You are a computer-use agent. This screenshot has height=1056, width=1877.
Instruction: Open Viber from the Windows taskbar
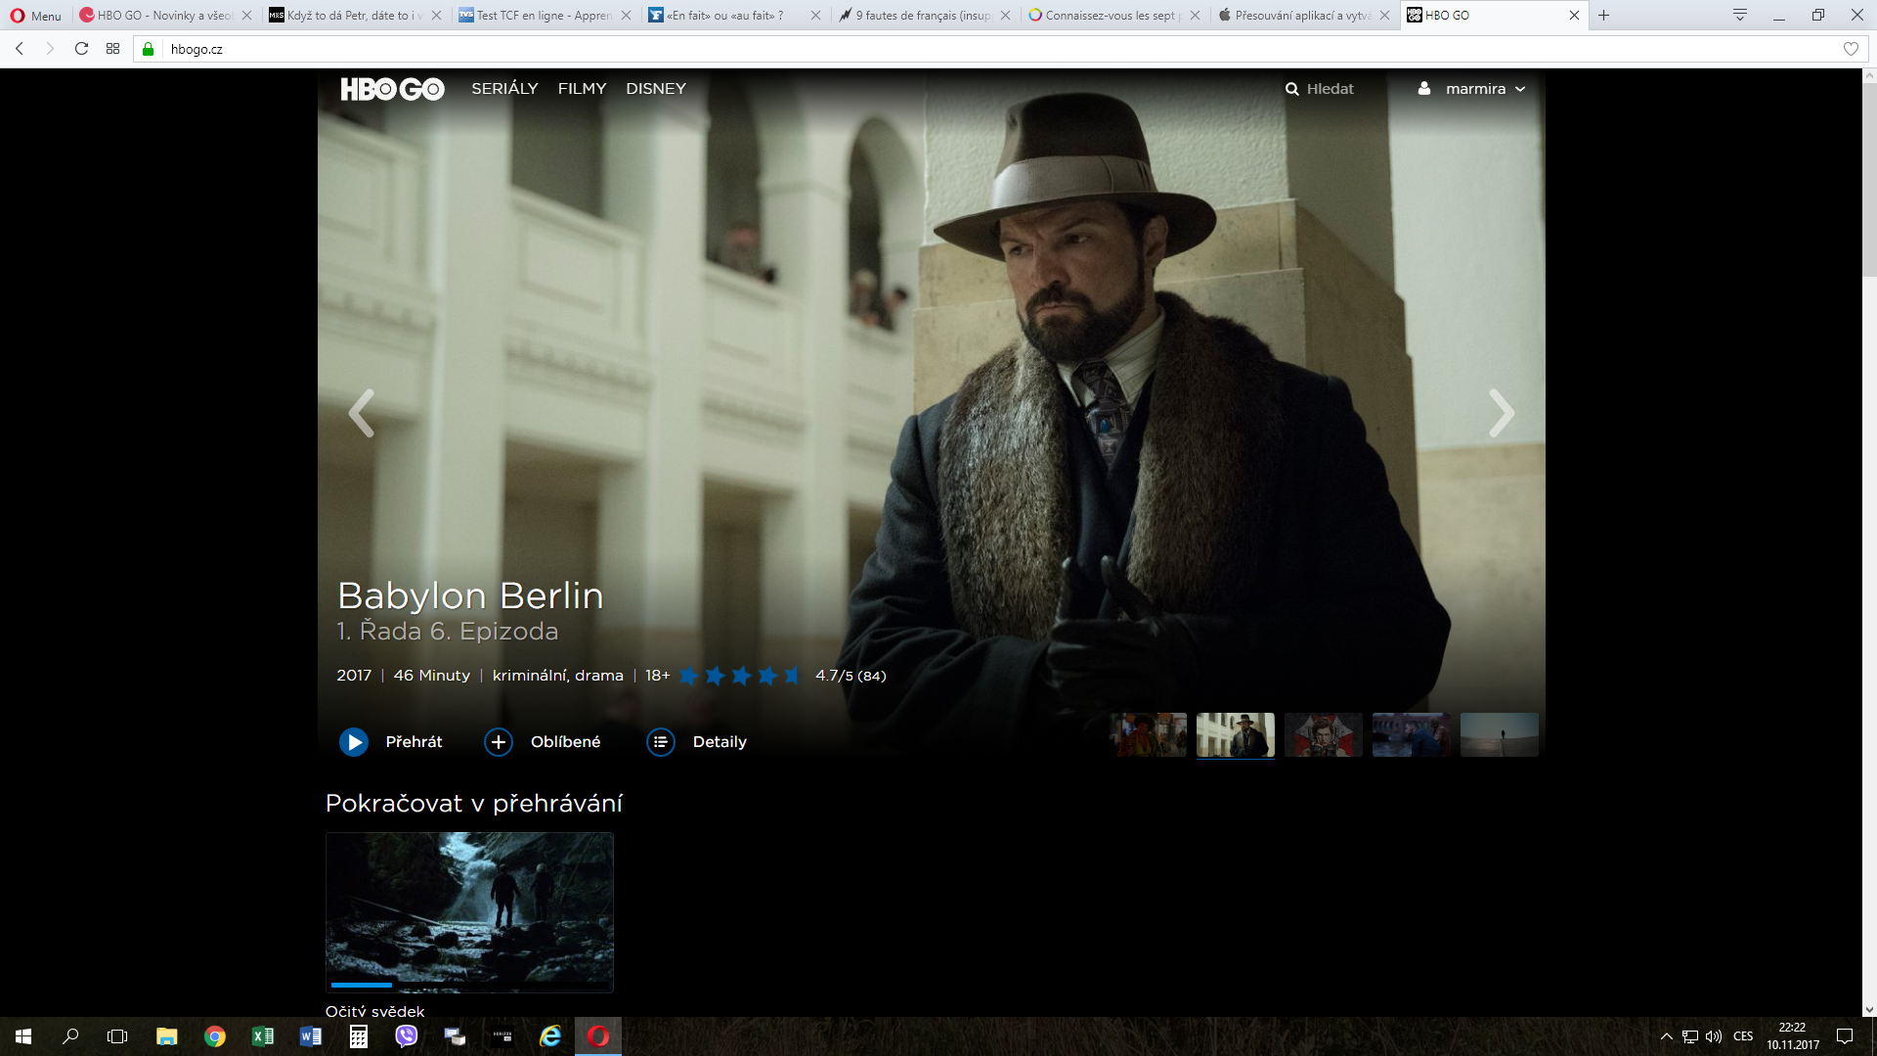tap(407, 1036)
